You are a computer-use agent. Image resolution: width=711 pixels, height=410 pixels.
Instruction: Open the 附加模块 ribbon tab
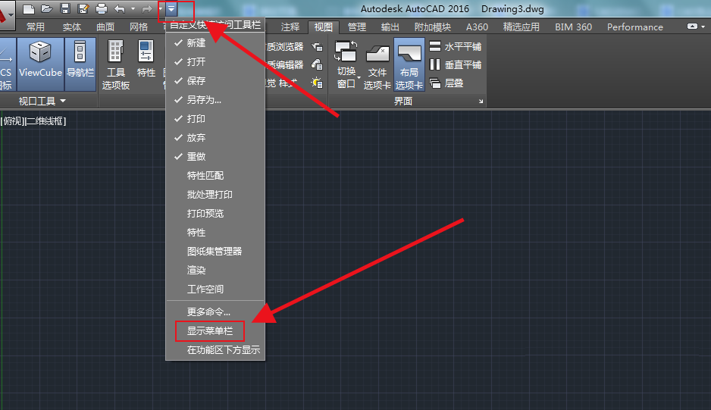click(x=433, y=27)
